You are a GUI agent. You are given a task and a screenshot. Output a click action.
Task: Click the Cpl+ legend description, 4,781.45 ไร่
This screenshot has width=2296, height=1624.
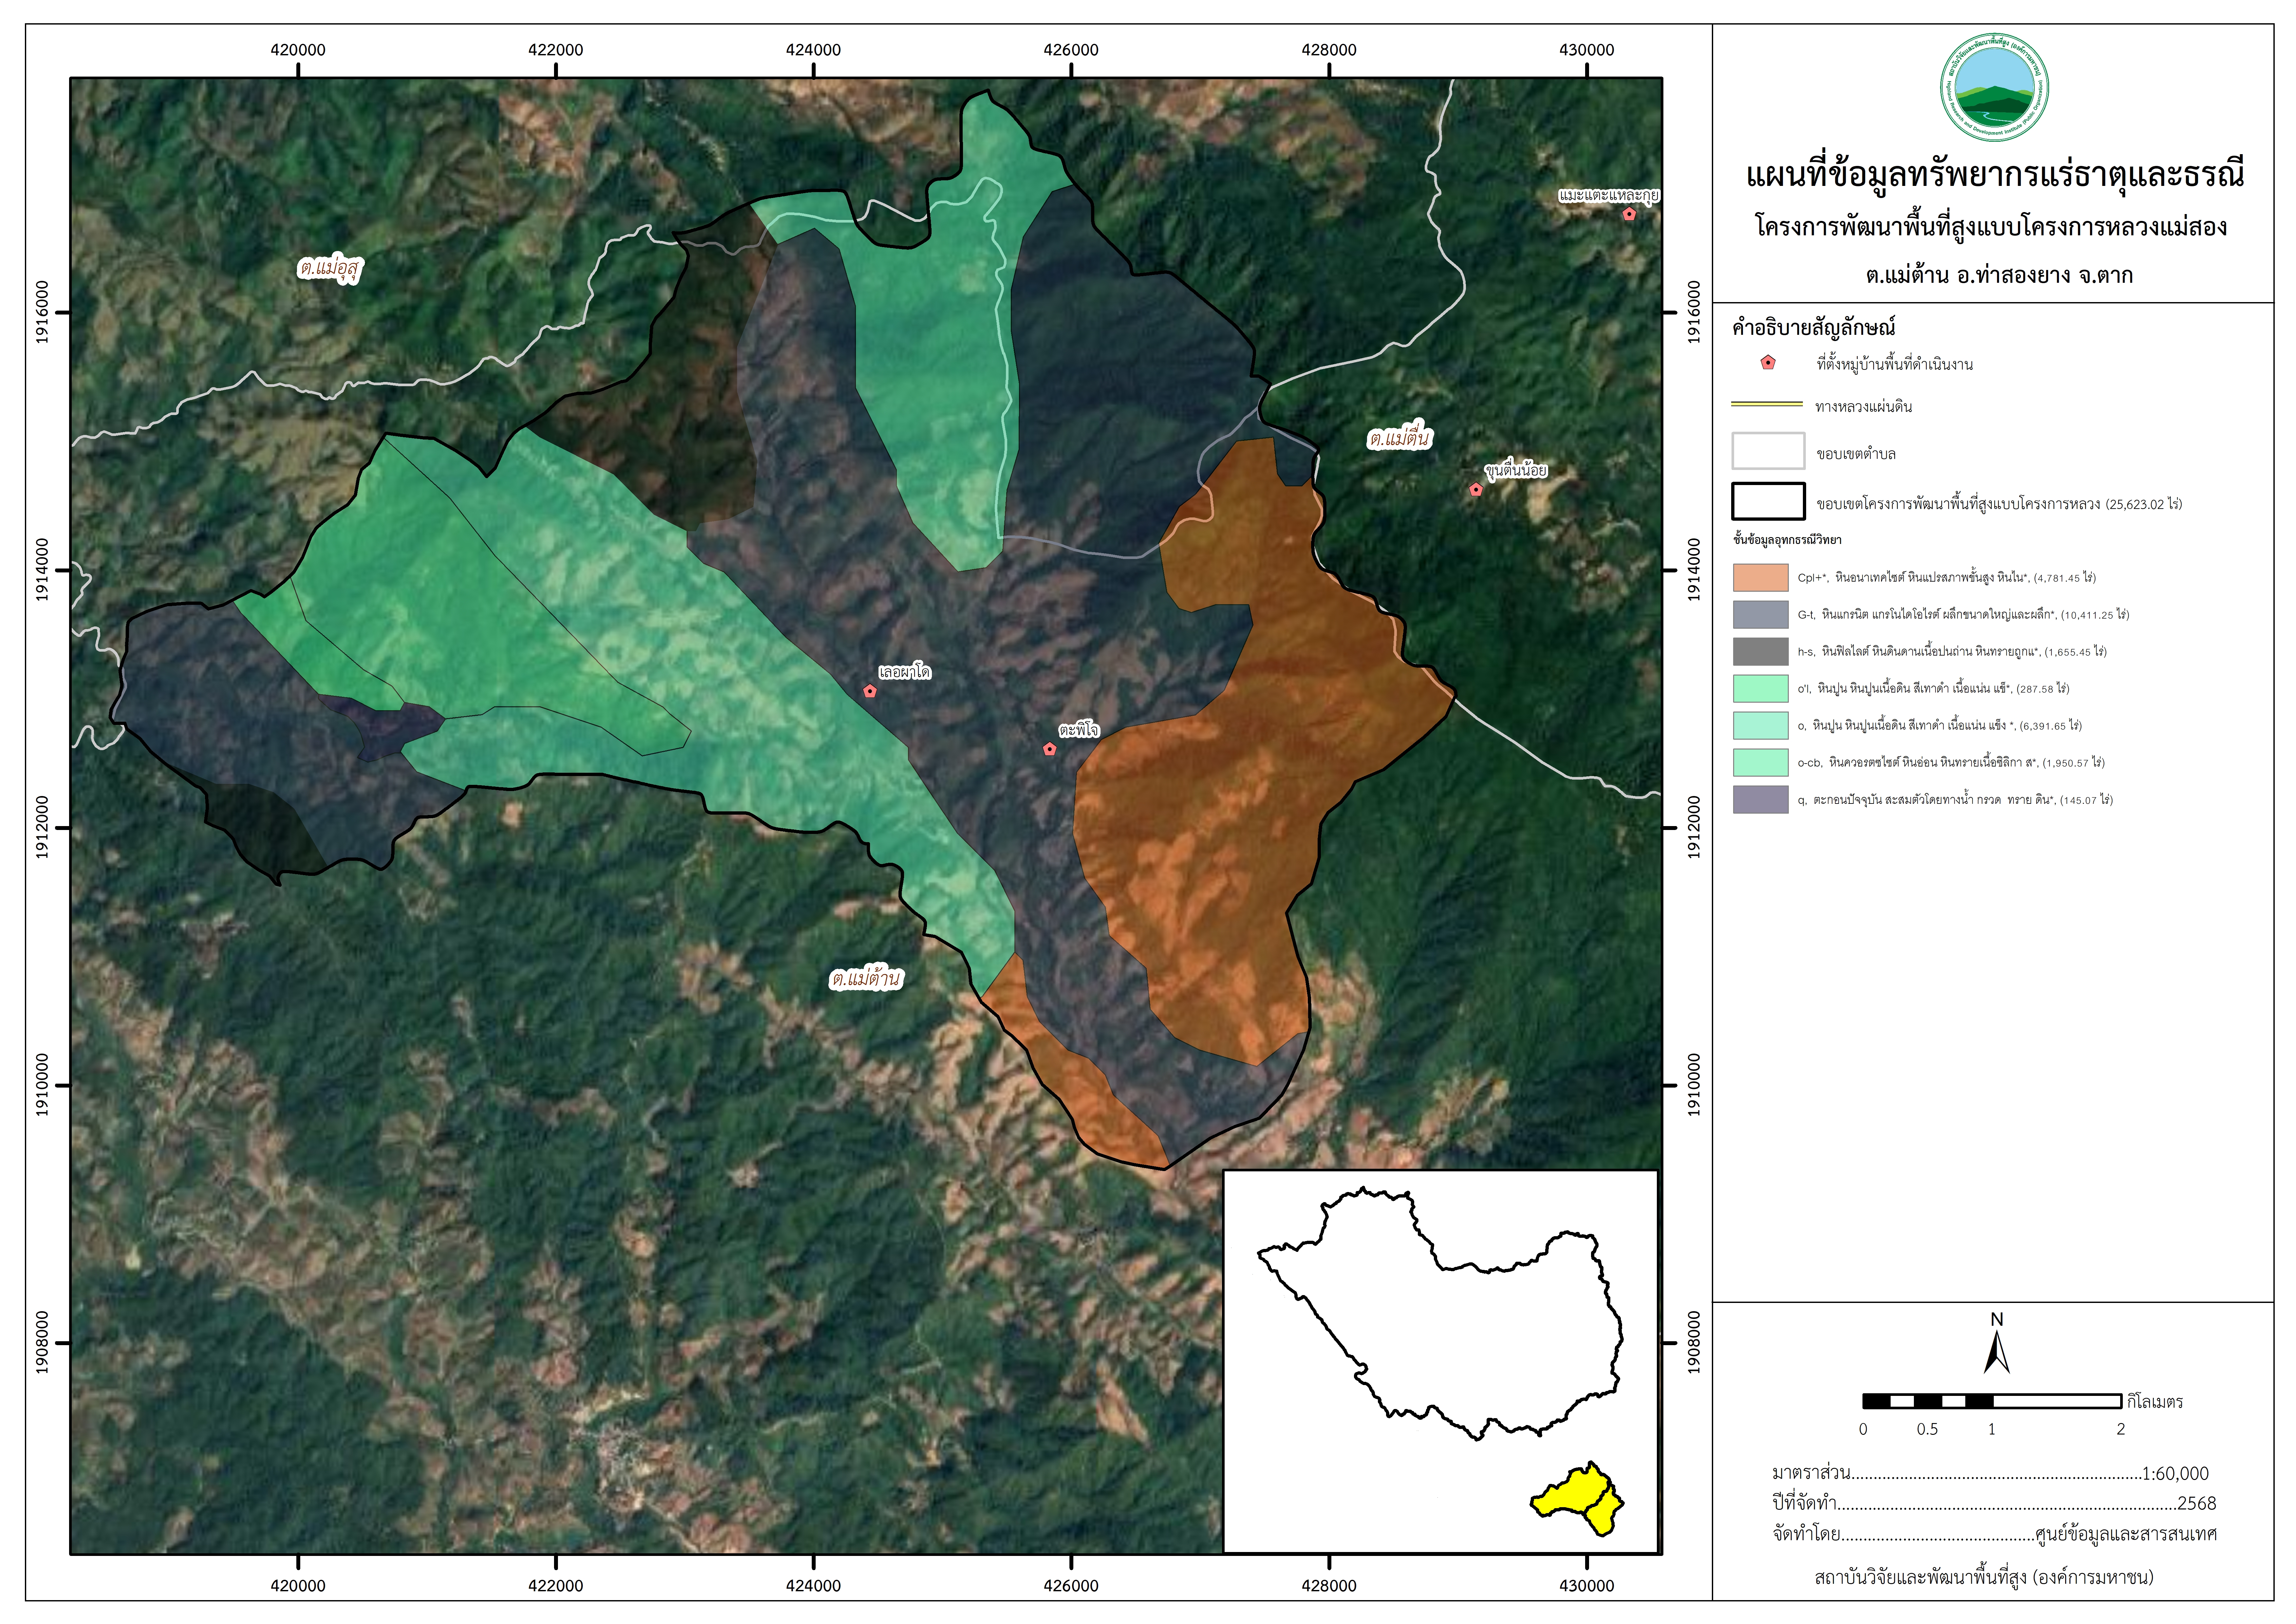point(1947,578)
